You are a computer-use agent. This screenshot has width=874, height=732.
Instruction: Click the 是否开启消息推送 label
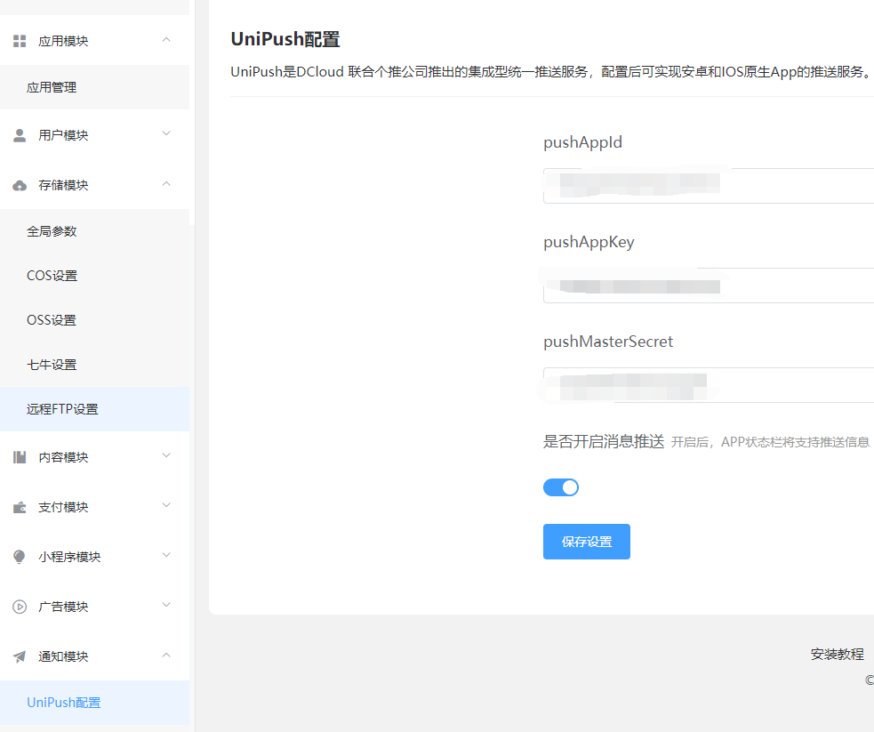click(x=604, y=441)
